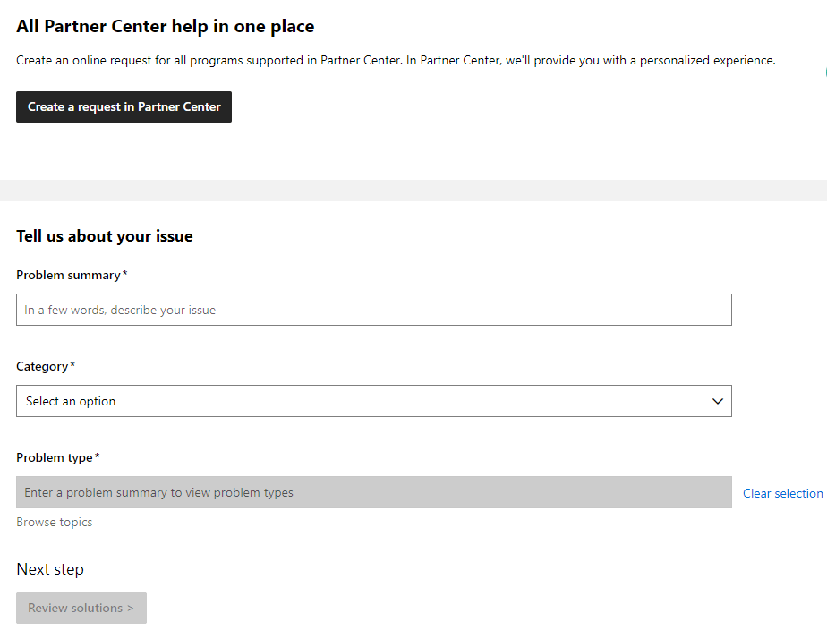Screen dimensions: 827x639
Task: Click the personalized experience description paragraph
Action: coord(396,61)
